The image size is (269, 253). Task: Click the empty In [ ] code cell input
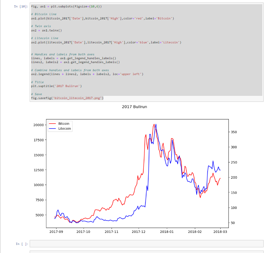147,243
